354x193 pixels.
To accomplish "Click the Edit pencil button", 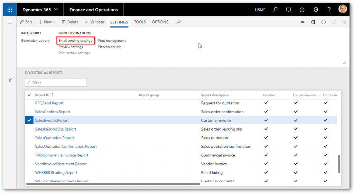I will click(x=26, y=22).
